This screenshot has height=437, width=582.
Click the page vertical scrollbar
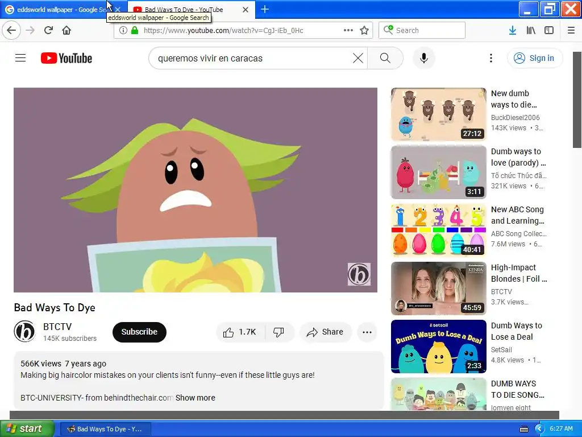pos(577,99)
